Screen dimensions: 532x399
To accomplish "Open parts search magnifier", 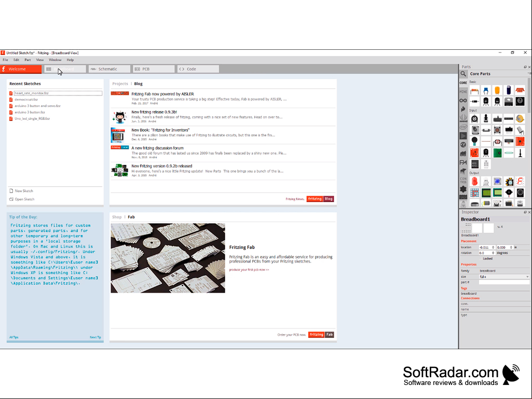I will pyautogui.click(x=463, y=74).
